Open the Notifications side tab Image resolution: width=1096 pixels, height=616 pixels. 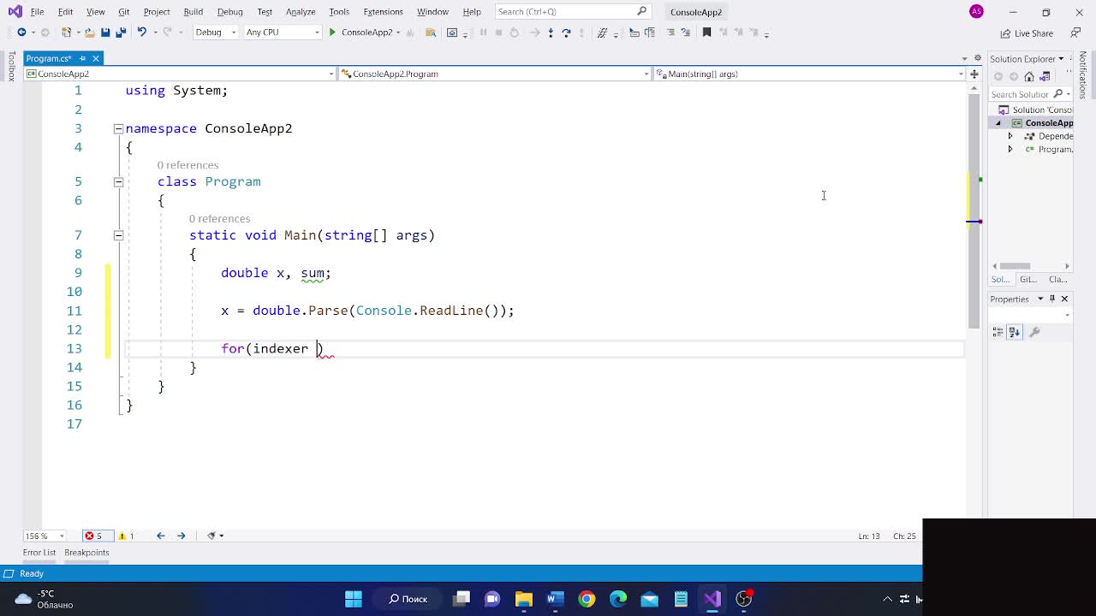pos(1083,75)
